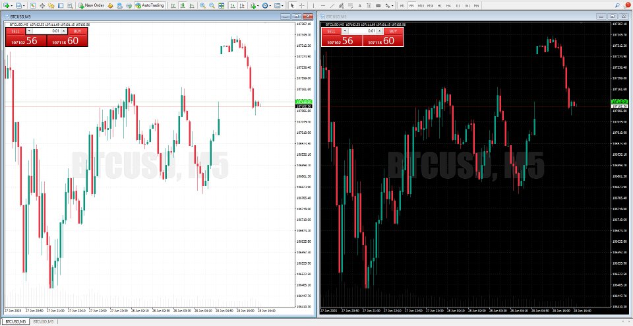Toggle AutoTrading on or off
Screen dimensions: 633x326
[150, 6]
